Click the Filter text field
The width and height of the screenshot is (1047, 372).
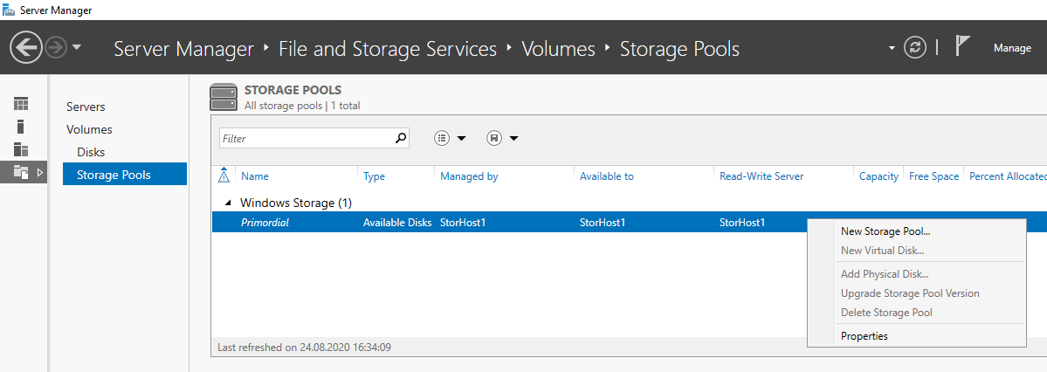tap(307, 138)
